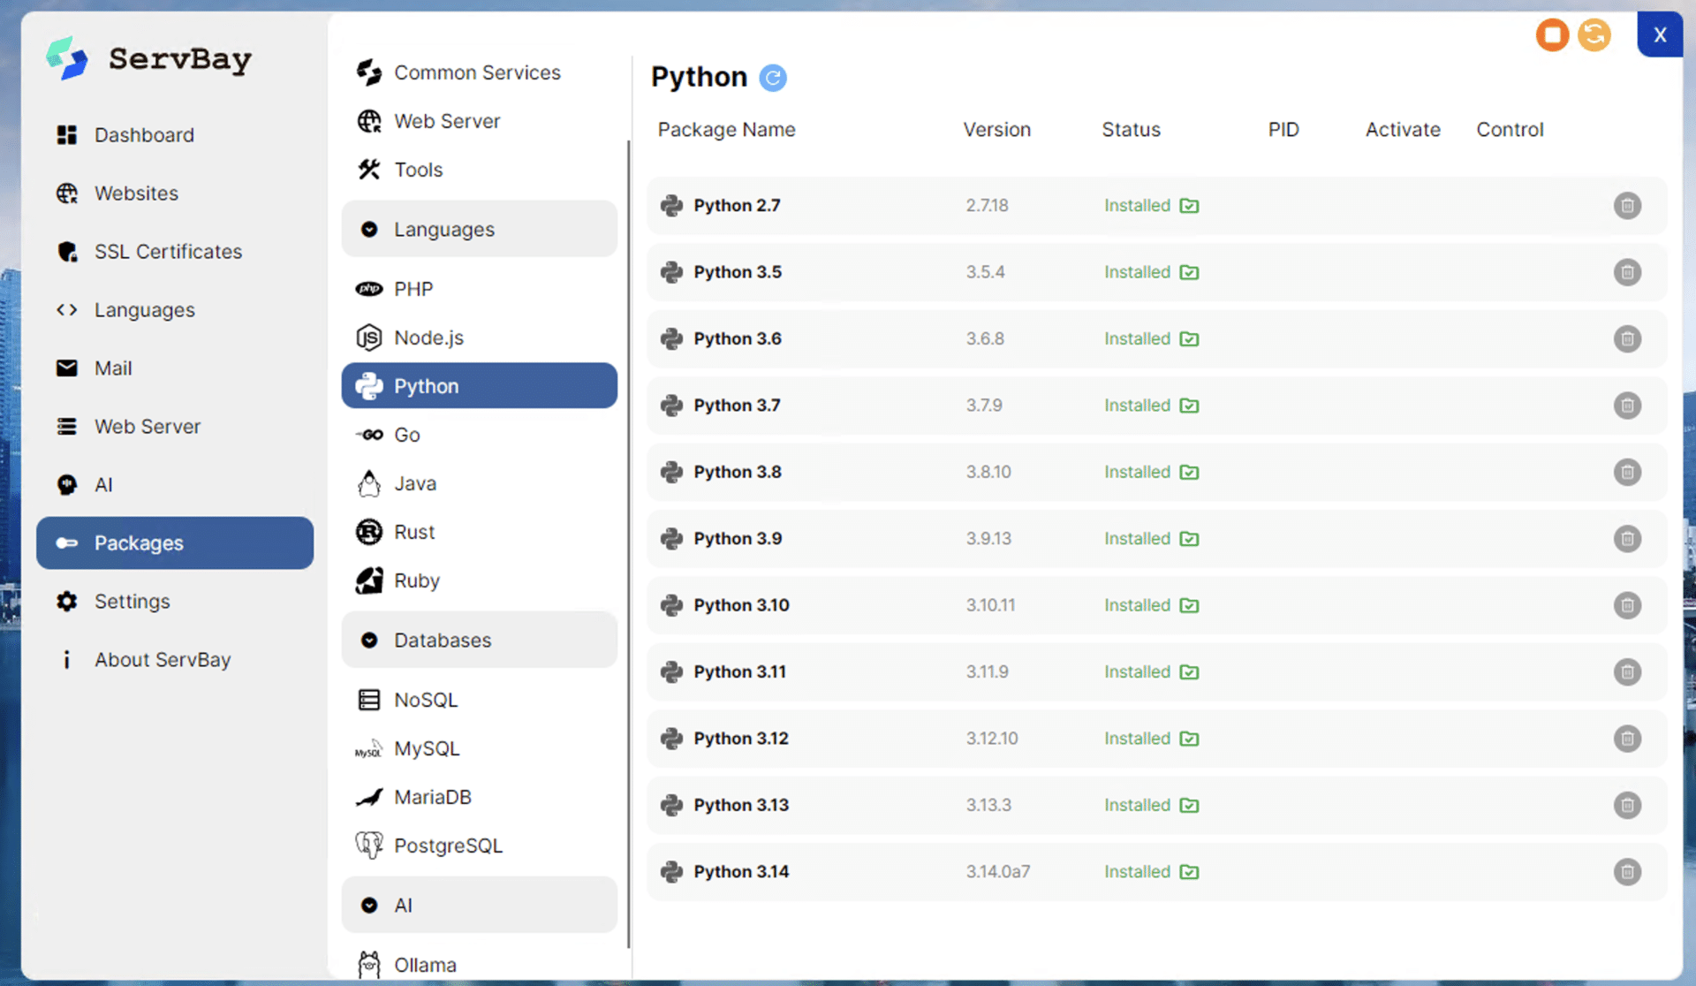
Task: Open the Dashboard section
Action: pos(144,135)
